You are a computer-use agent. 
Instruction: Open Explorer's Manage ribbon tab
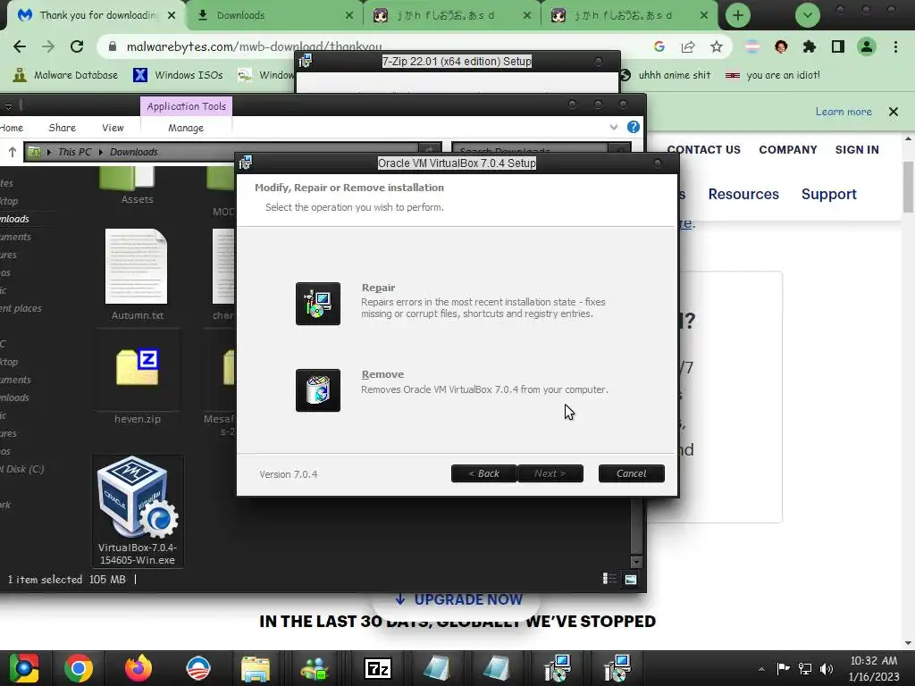tap(186, 128)
